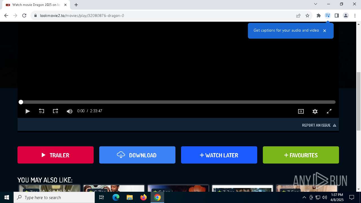This screenshot has width=361, height=203.
Task: Rewind video 10 seconds
Action: point(41,111)
